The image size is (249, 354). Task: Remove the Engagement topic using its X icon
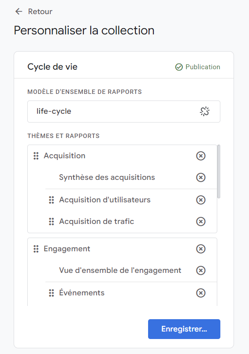pyautogui.click(x=201, y=249)
